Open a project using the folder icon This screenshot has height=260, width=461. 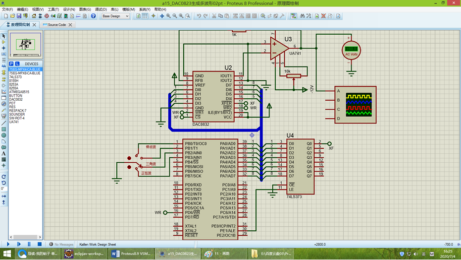(x=12, y=16)
